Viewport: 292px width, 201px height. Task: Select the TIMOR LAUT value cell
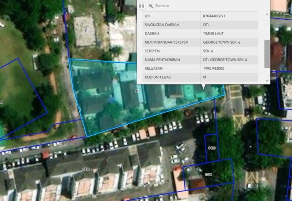coord(213,33)
